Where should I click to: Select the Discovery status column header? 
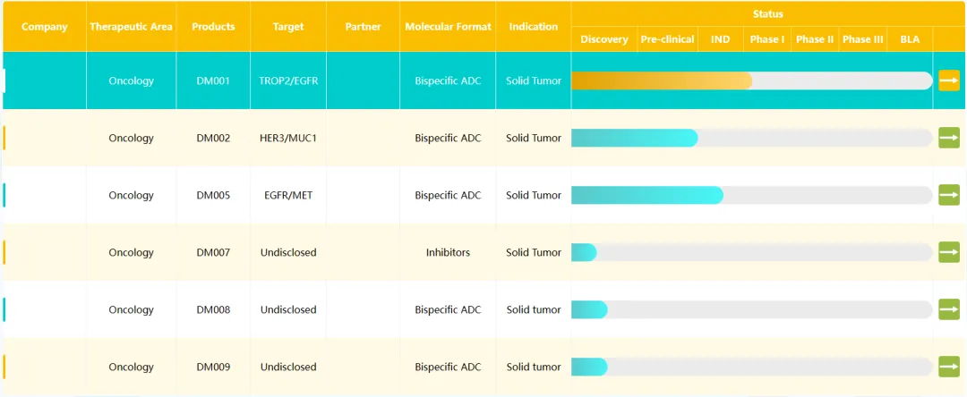603,39
